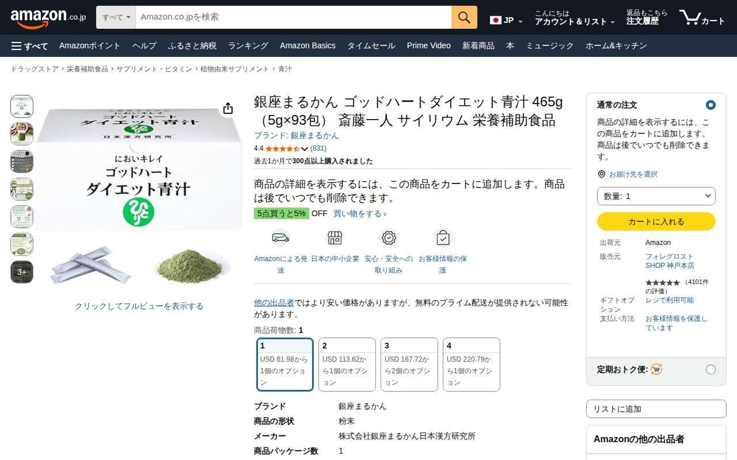Click the location pin delivery icon
The image size is (737, 460).
click(602, 174)
